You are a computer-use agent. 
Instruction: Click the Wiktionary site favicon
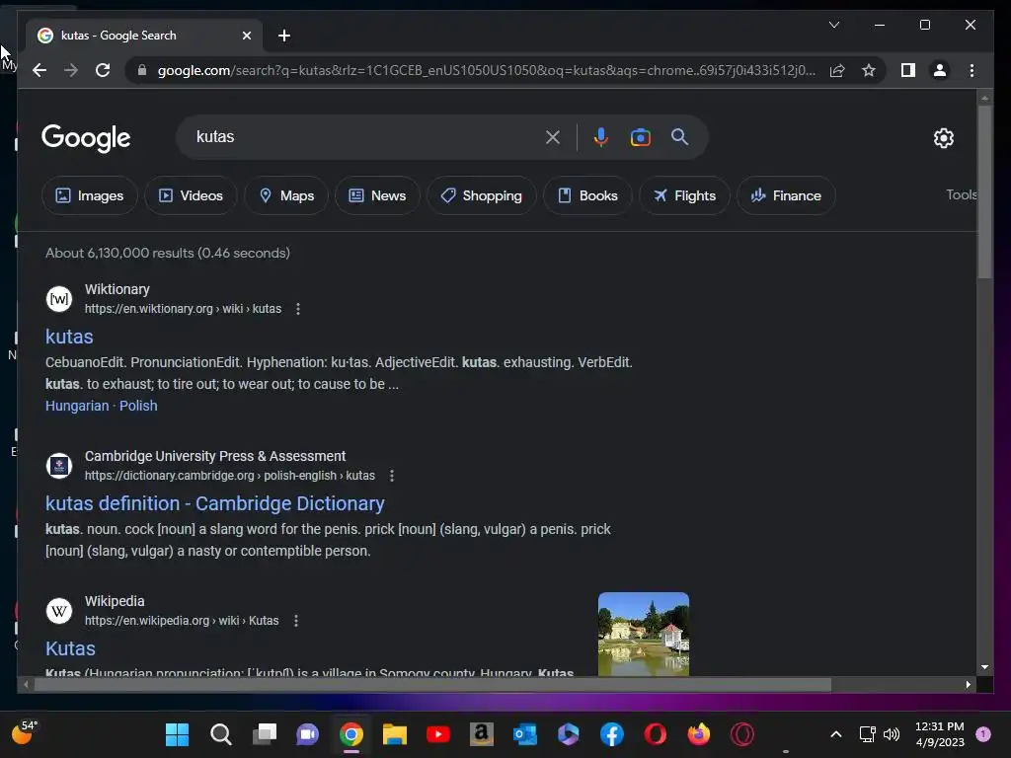(59, 299)
